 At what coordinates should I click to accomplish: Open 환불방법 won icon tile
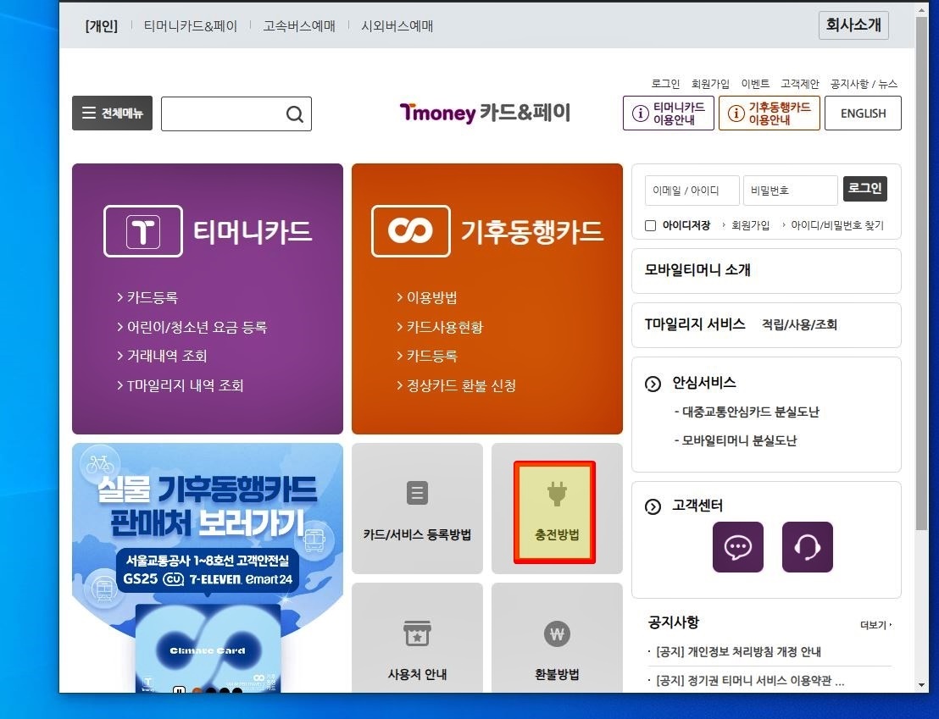tap(557, 639)
